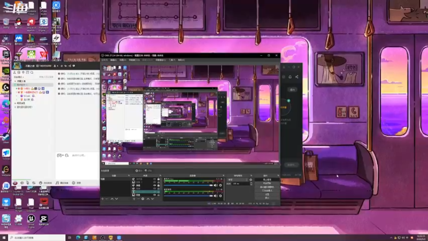Screen dimensions: 428x241
Task: Adjust the first mixer channel volume slider
Action: pos(188,185)
